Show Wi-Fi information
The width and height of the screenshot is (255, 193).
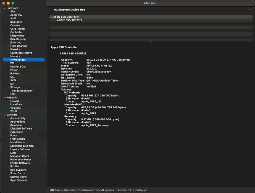point(14,111)
